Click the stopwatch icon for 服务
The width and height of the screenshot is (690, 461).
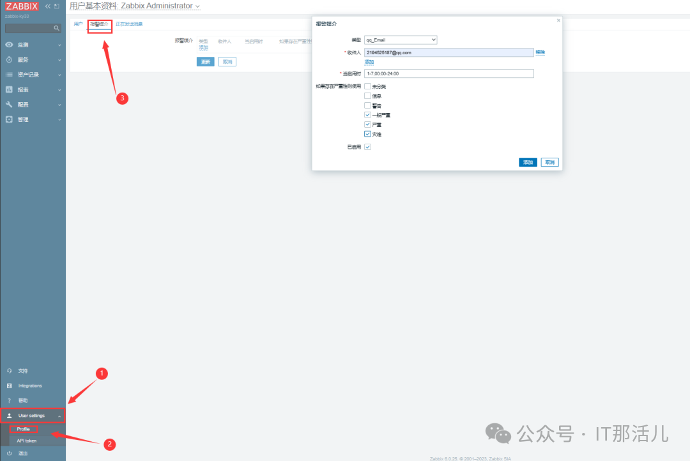(x=9, y=59)
